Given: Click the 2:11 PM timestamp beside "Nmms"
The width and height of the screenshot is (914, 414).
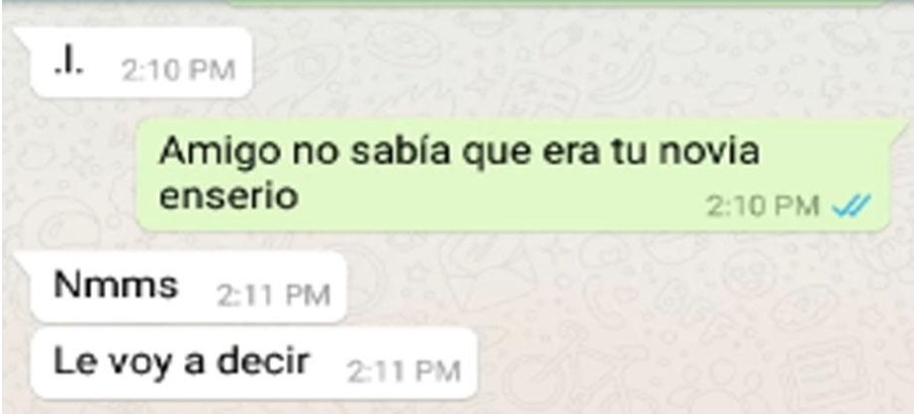Looking at the screenshot, I should click(273, 295).
